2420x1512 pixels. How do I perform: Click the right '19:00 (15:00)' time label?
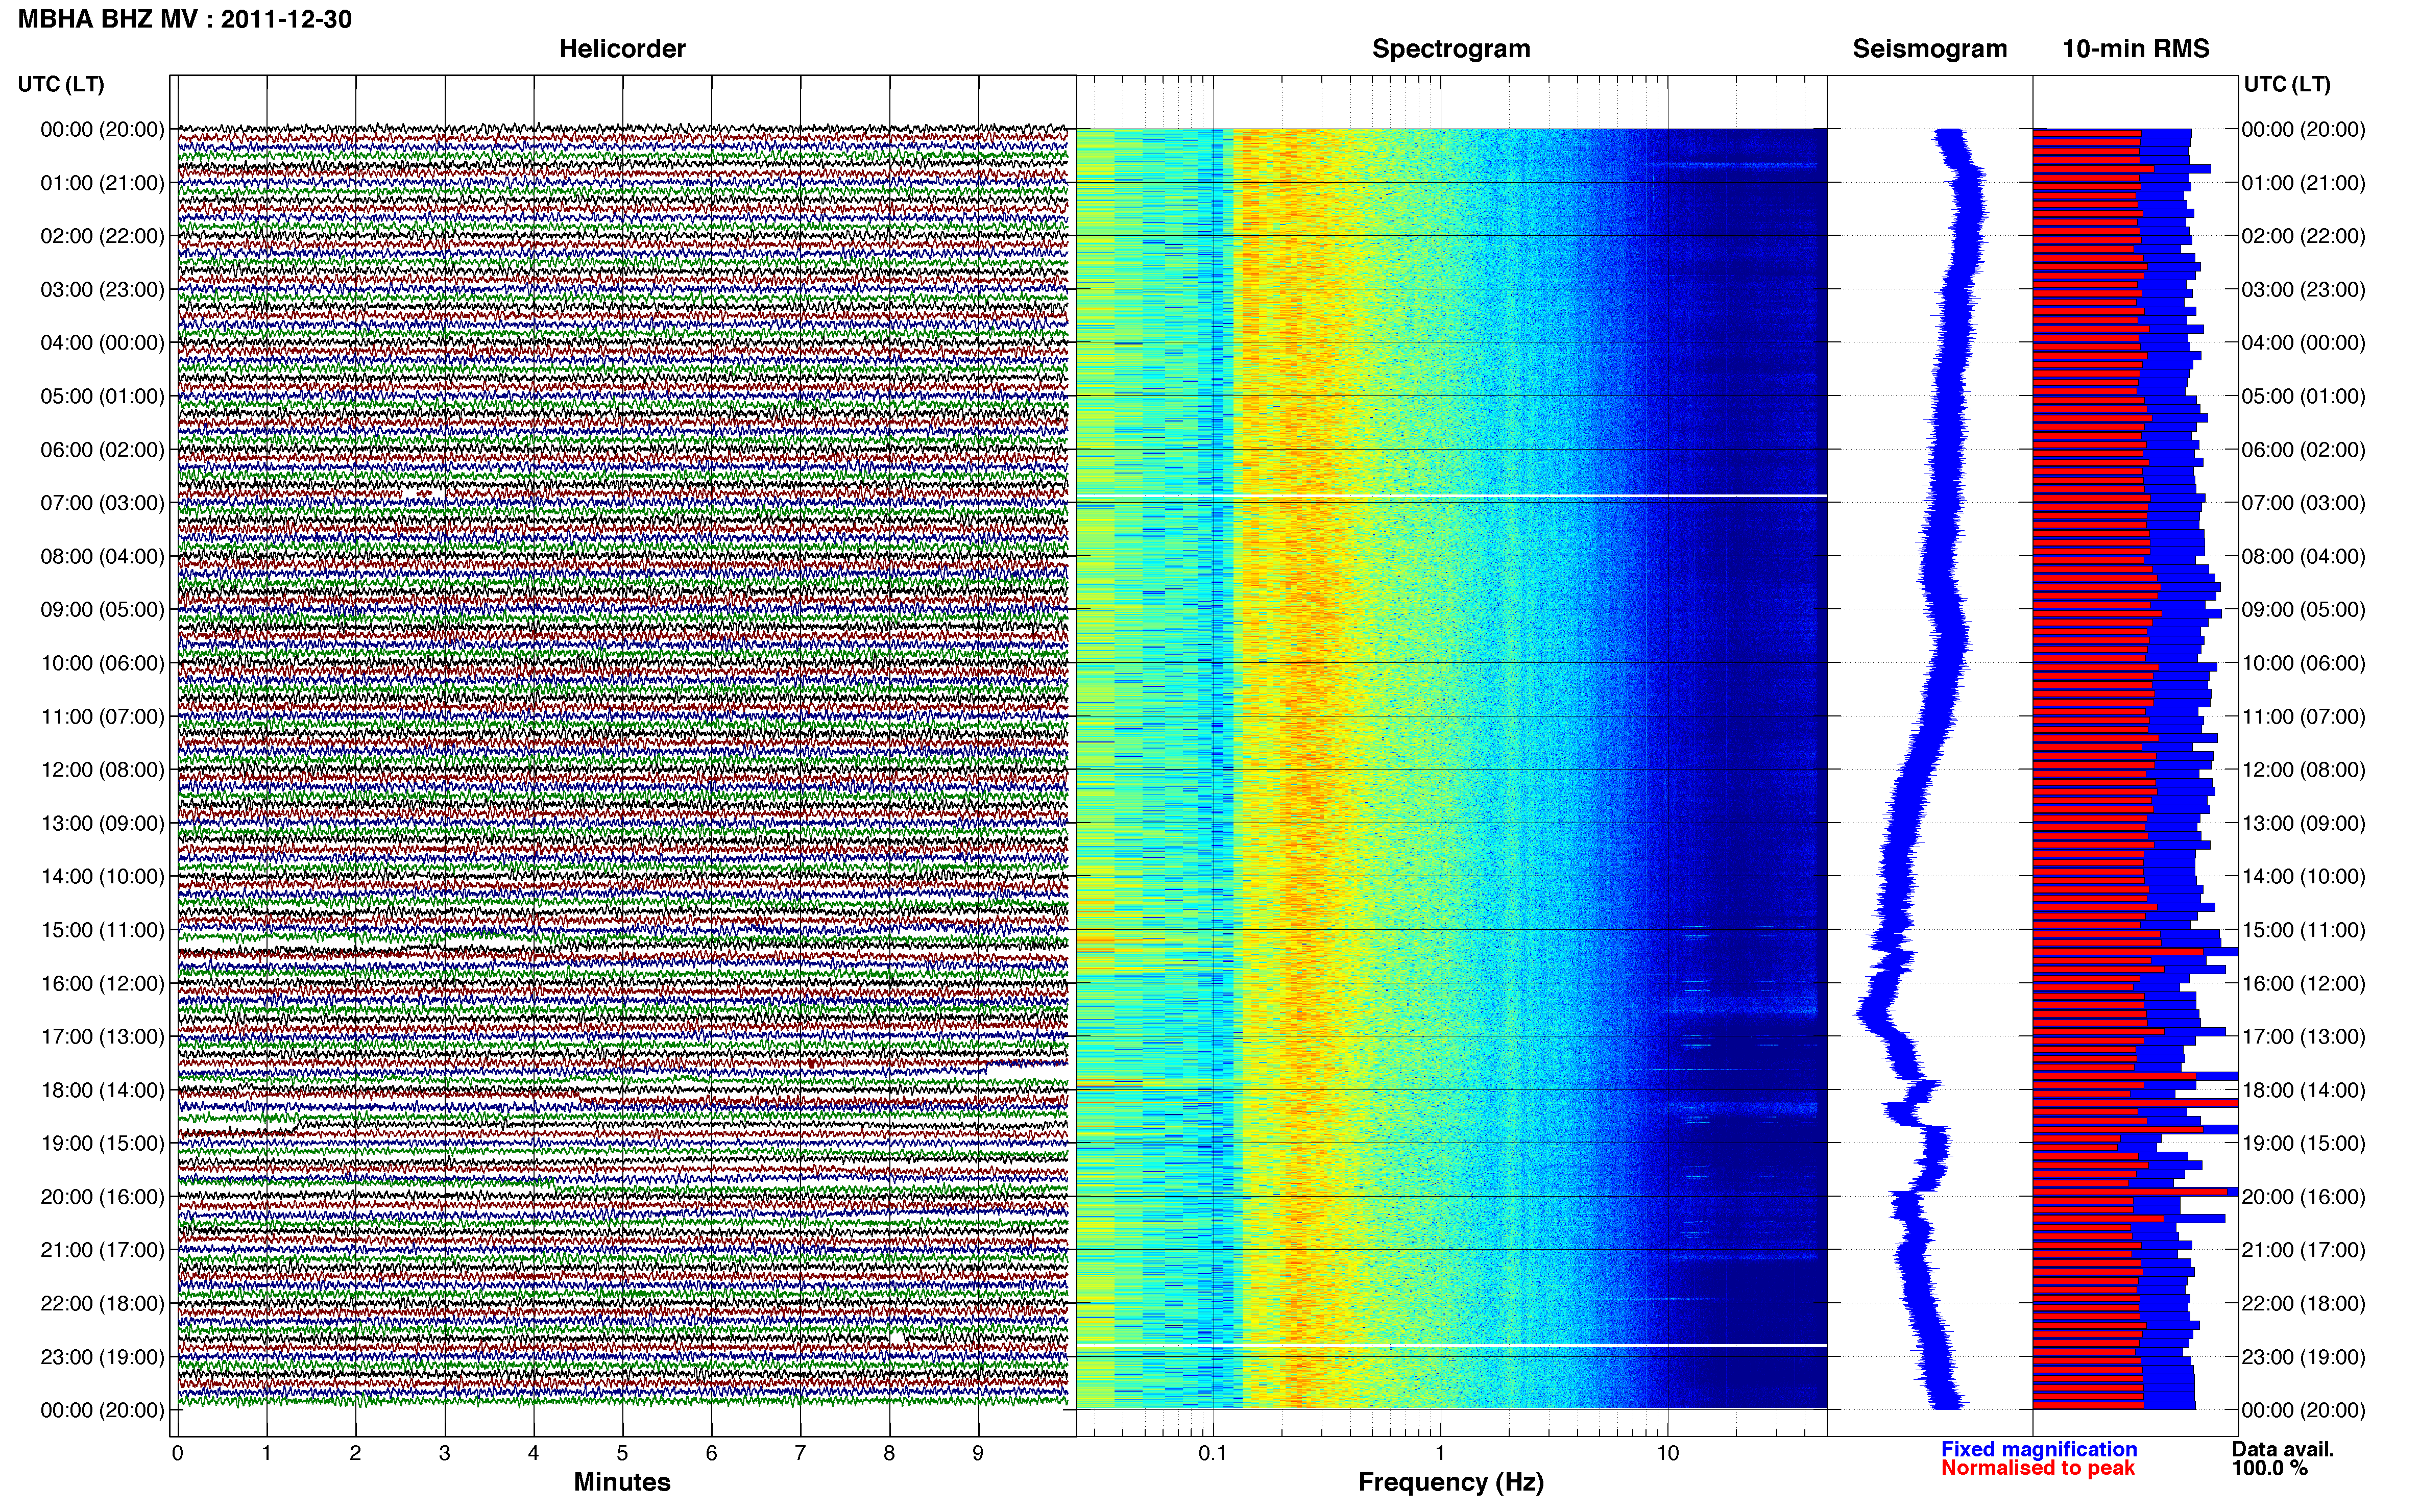[2304, 1143]
